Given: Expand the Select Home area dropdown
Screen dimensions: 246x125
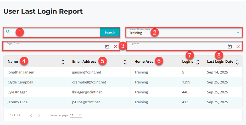Looking at the screenshot, I should [x=238, y=33].
